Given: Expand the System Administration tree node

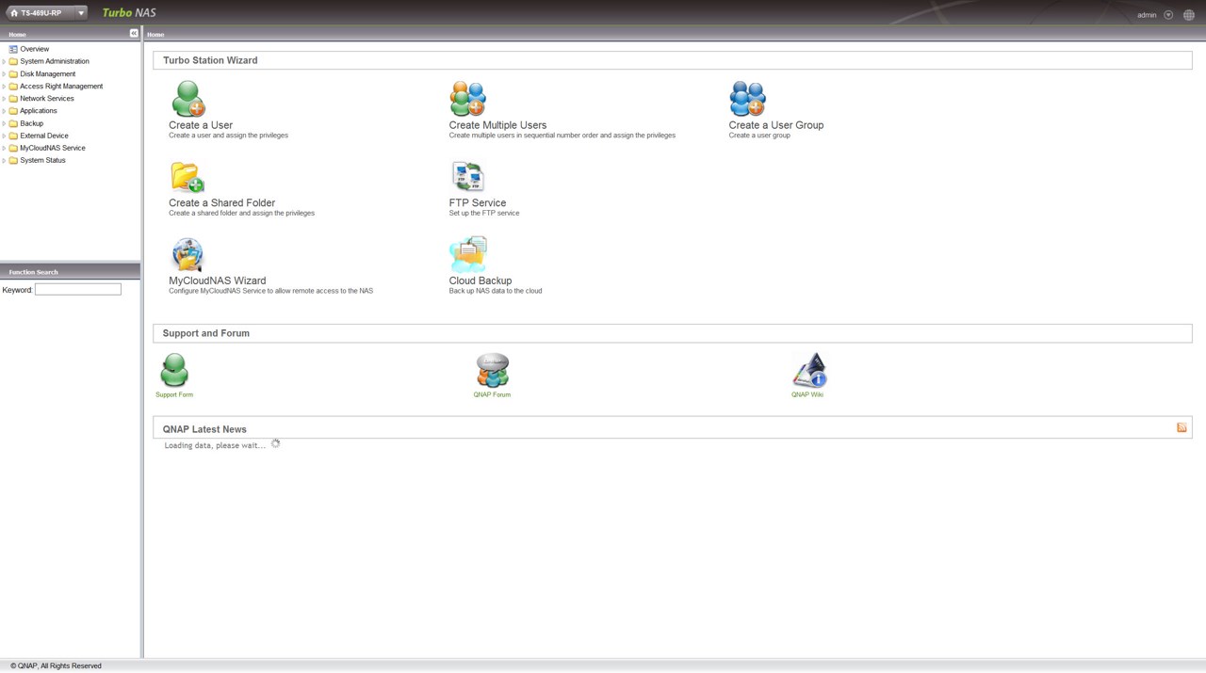Looking at the screenshot, I should pyautogui.click(x=4, y=61).
